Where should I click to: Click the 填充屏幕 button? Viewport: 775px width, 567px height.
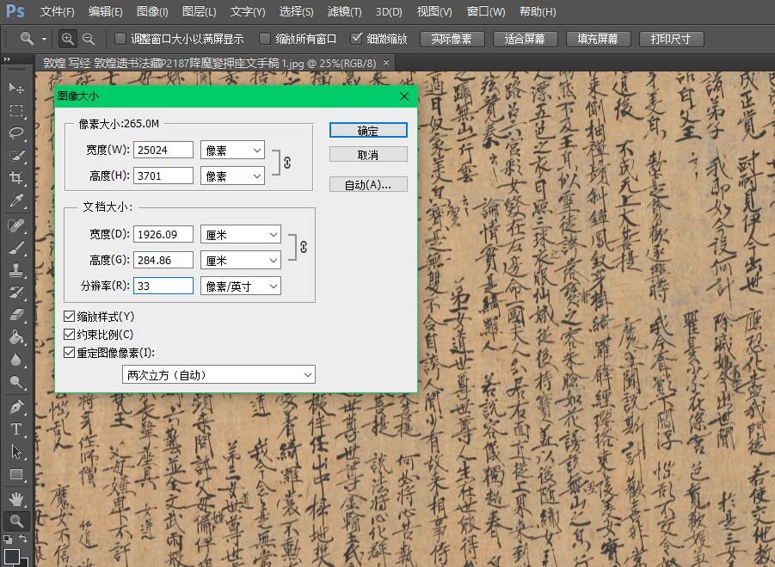(598, 39)
